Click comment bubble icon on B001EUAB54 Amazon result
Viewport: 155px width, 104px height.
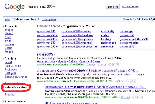tap(134, 98)
